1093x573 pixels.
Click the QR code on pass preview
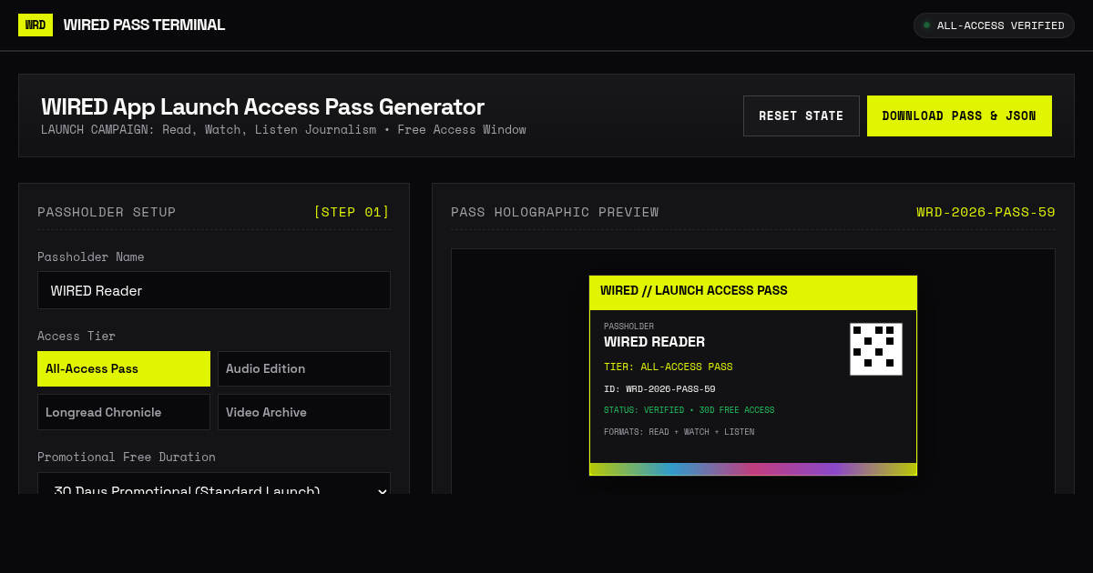click(876, 349)
